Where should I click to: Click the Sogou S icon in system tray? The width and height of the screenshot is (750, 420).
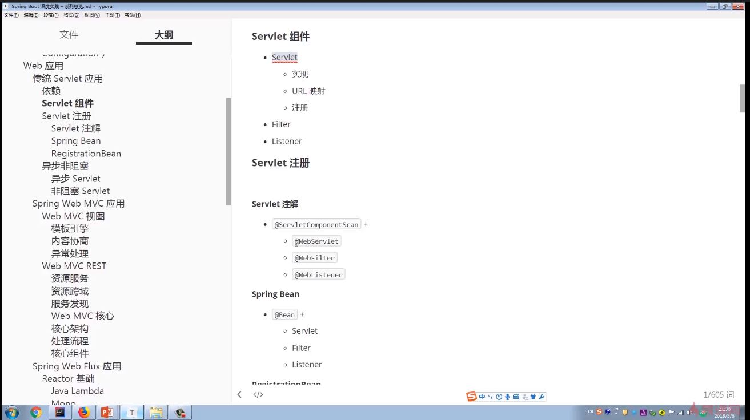[x=599, y=412]
